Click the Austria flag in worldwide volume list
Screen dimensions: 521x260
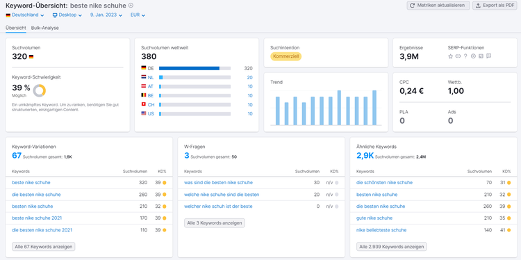[x=144, y=86]
